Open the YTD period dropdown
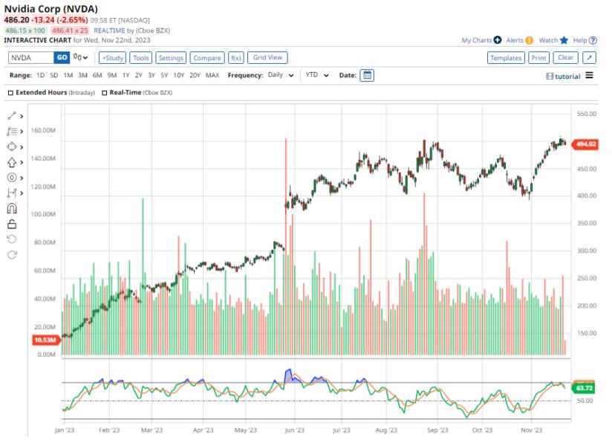Screen dimensions: 612x446 point(317,75)
